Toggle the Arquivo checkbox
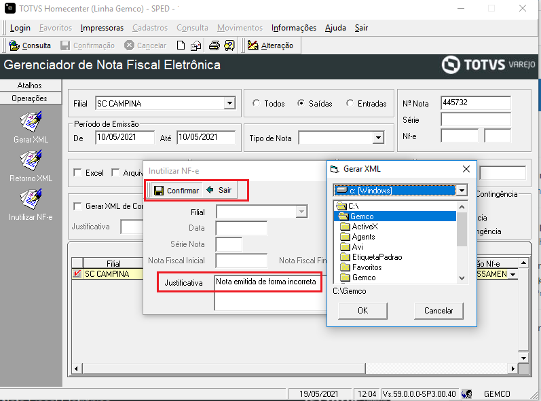541x401 pixels. 115,172
